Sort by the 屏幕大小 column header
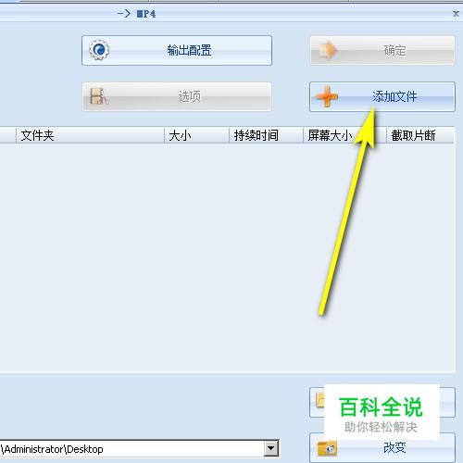The image size is (463, 463). [x=344, y=135]
